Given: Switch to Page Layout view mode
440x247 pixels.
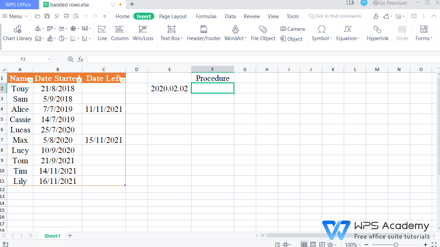Looking at the screenshot, I should (x=313, y=245).
